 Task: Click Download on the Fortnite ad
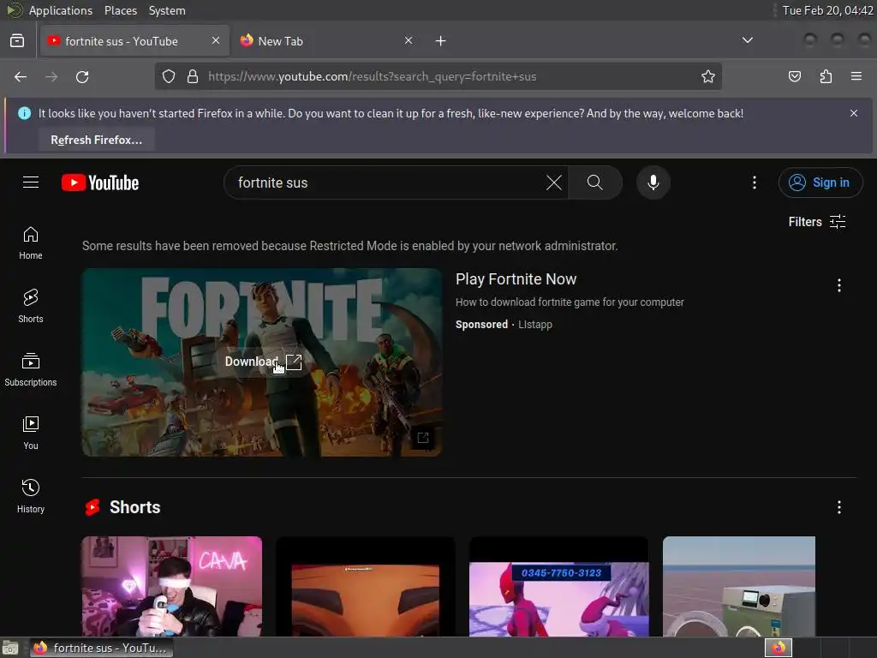pyautogui.click(x=263, y=362)
